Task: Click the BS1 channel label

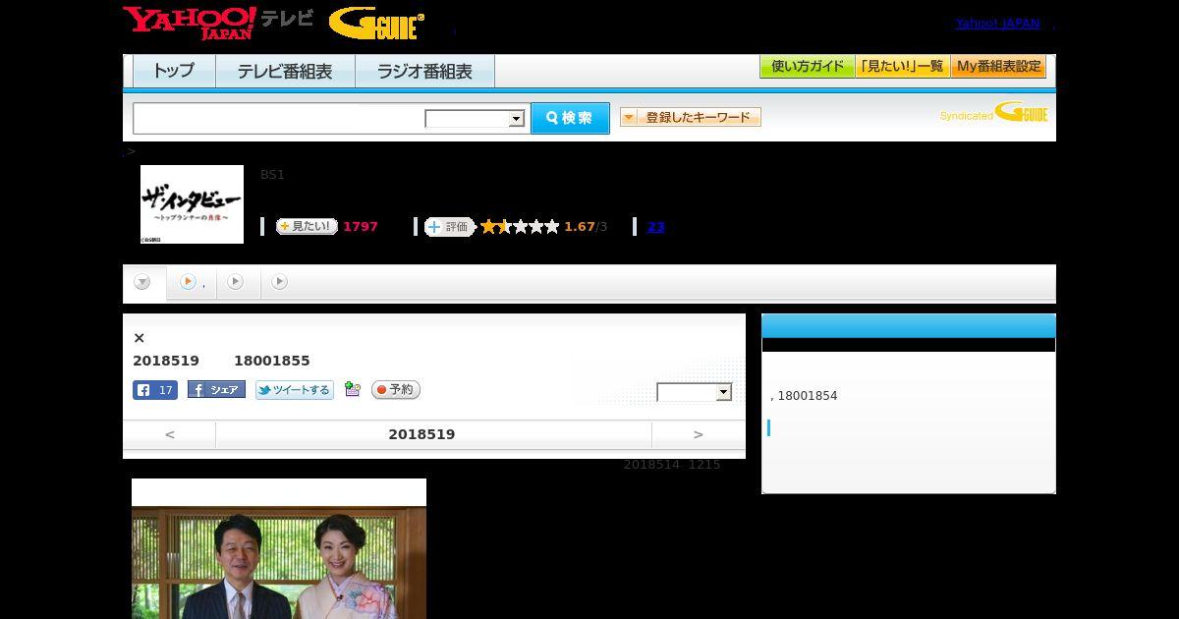Action: coord(272,175)
